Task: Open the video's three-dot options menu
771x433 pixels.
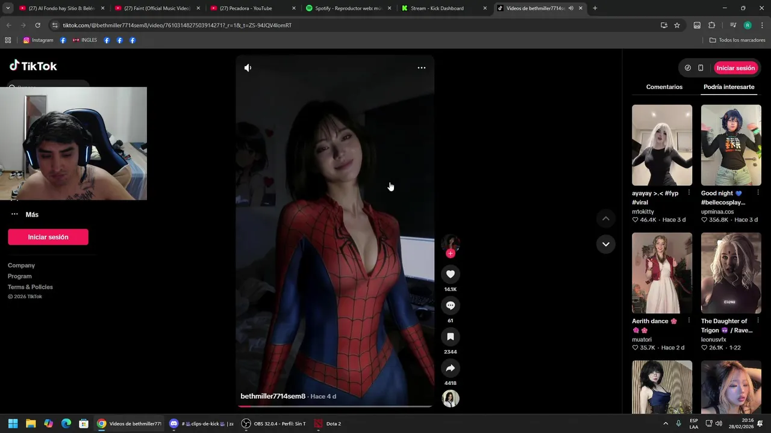Action: (x=422, y=68)
